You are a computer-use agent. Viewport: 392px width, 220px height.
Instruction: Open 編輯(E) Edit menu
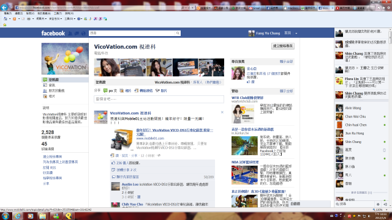19,13
